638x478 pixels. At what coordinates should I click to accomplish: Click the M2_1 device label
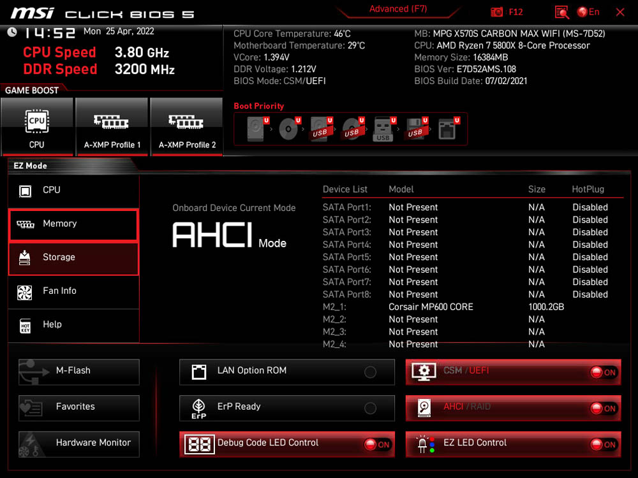(x=334, y=307)
